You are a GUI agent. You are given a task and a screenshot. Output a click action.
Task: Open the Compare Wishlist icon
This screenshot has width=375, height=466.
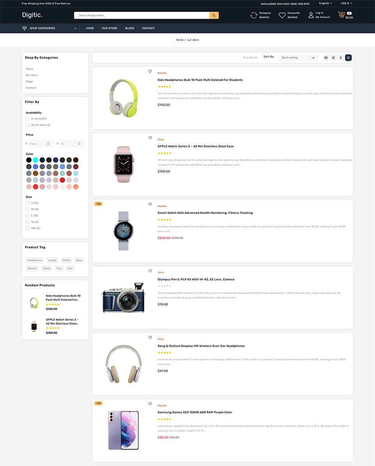coord(254,15)
